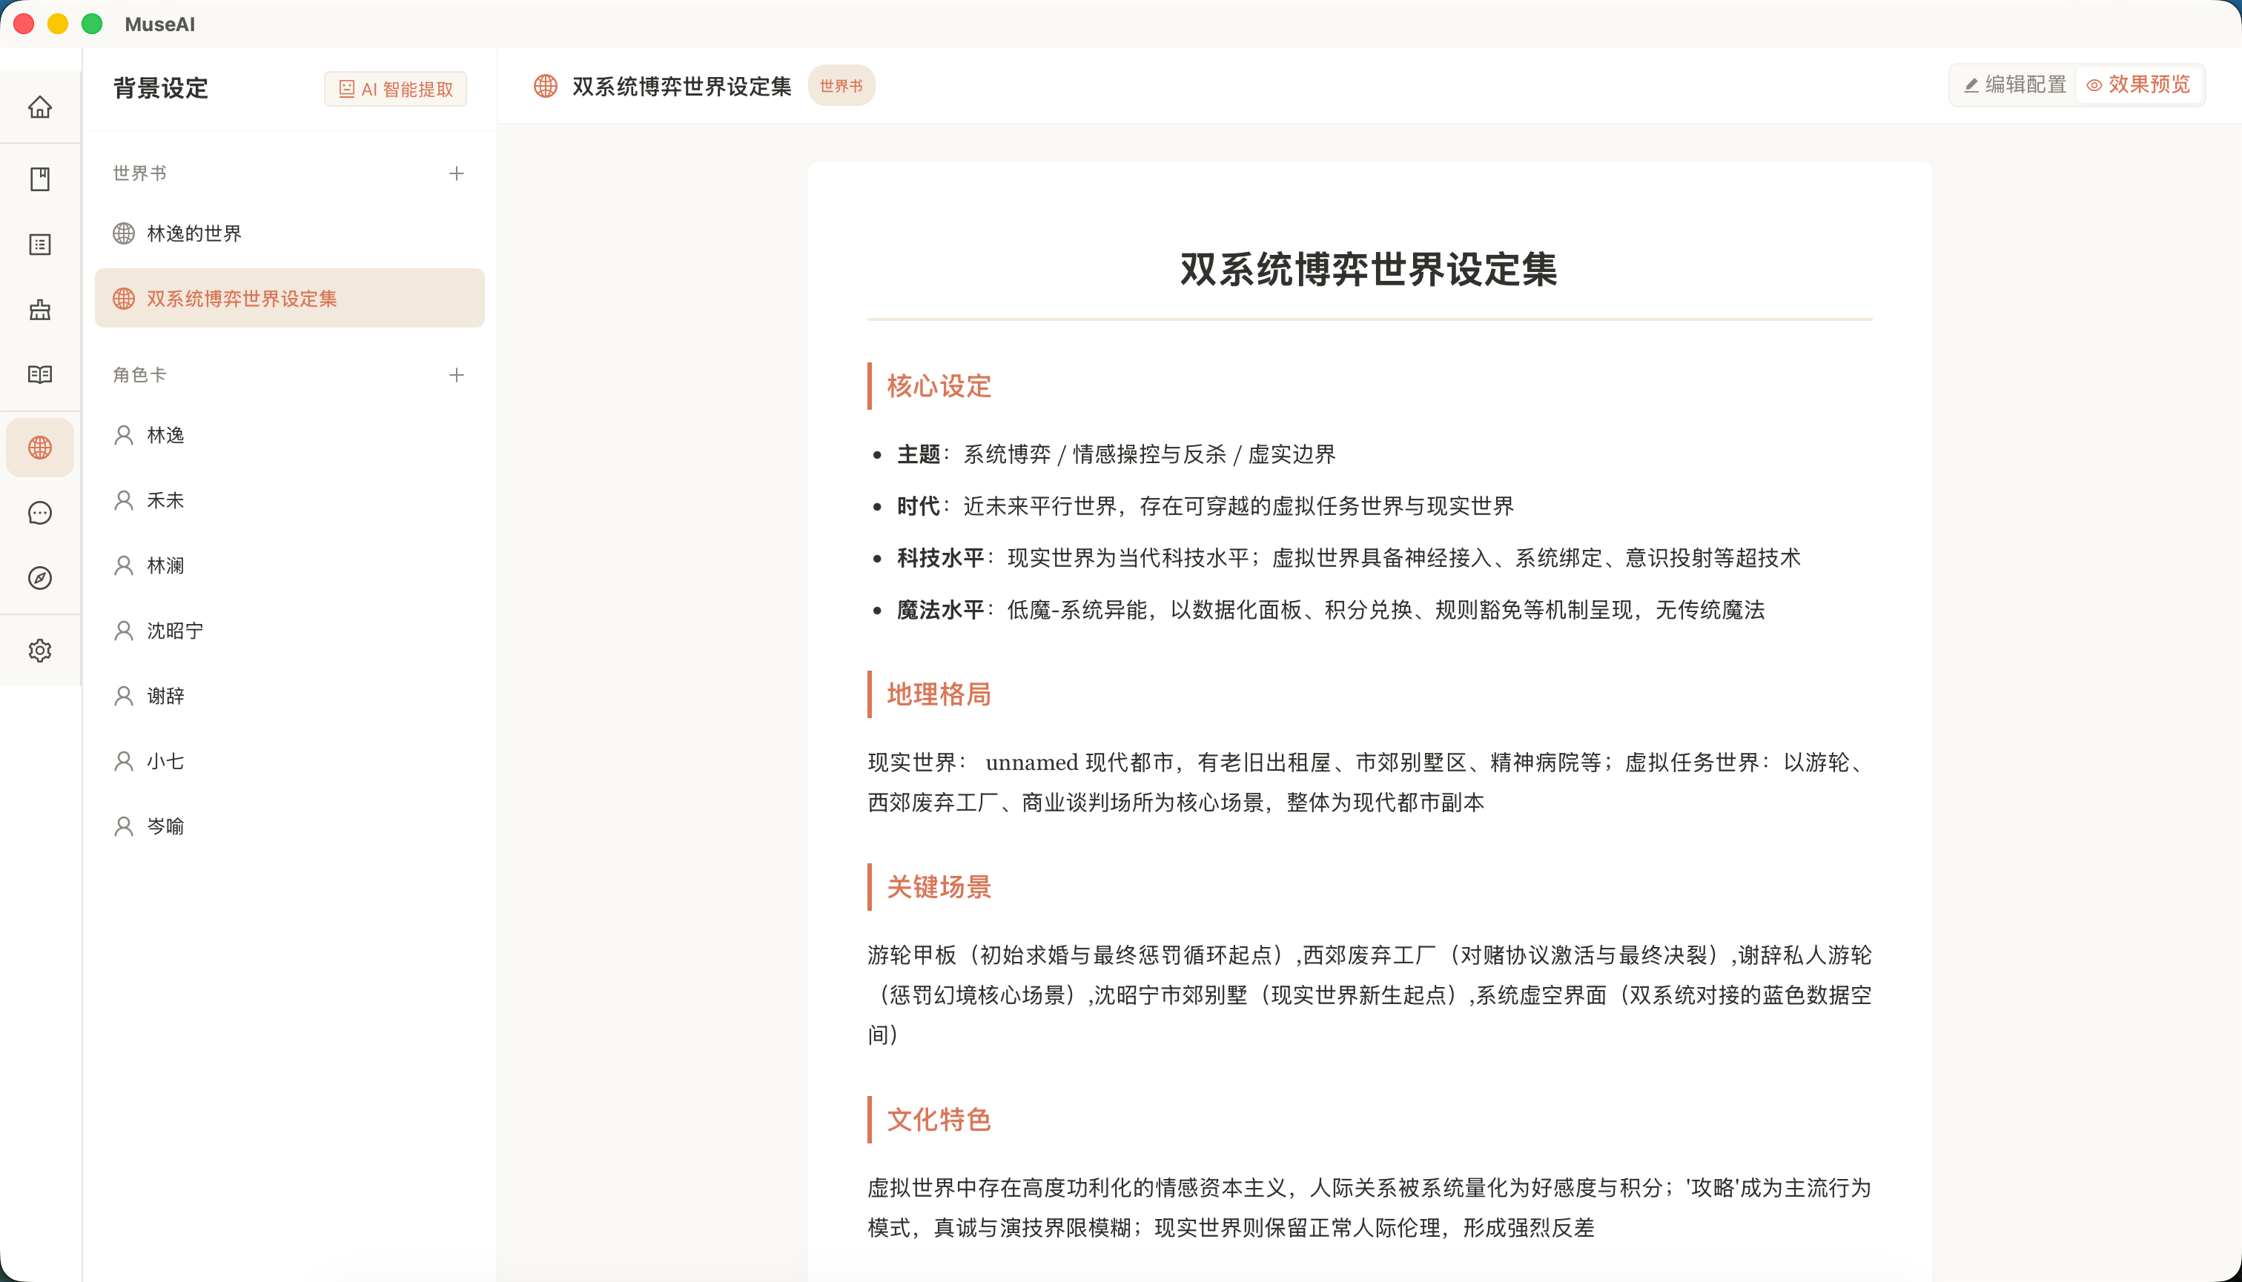The width and height of the screenshot is (2242, 1282).
Task: Click AI 智能提取 button
Action: pos(396,89)
